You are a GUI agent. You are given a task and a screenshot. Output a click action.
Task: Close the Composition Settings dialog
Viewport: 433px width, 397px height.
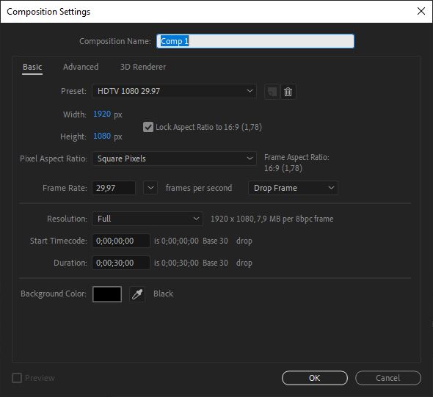(x=421, y=11)
